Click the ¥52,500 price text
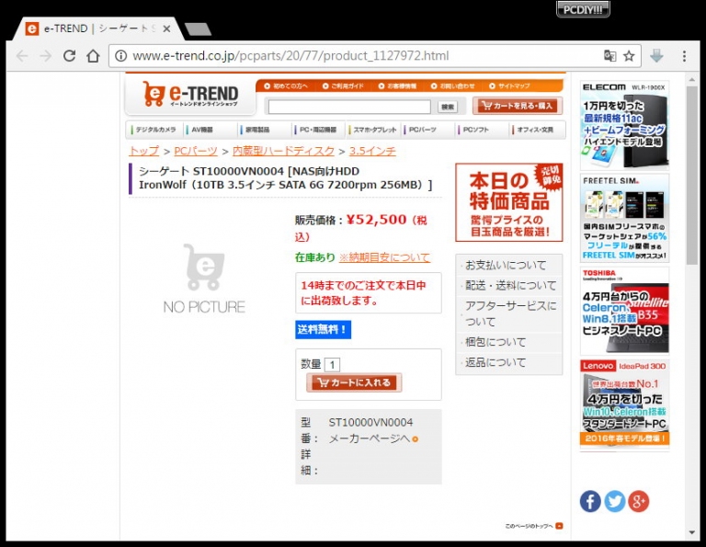The height and width of the screenshot is (547, 706). [x=376, y=220]
